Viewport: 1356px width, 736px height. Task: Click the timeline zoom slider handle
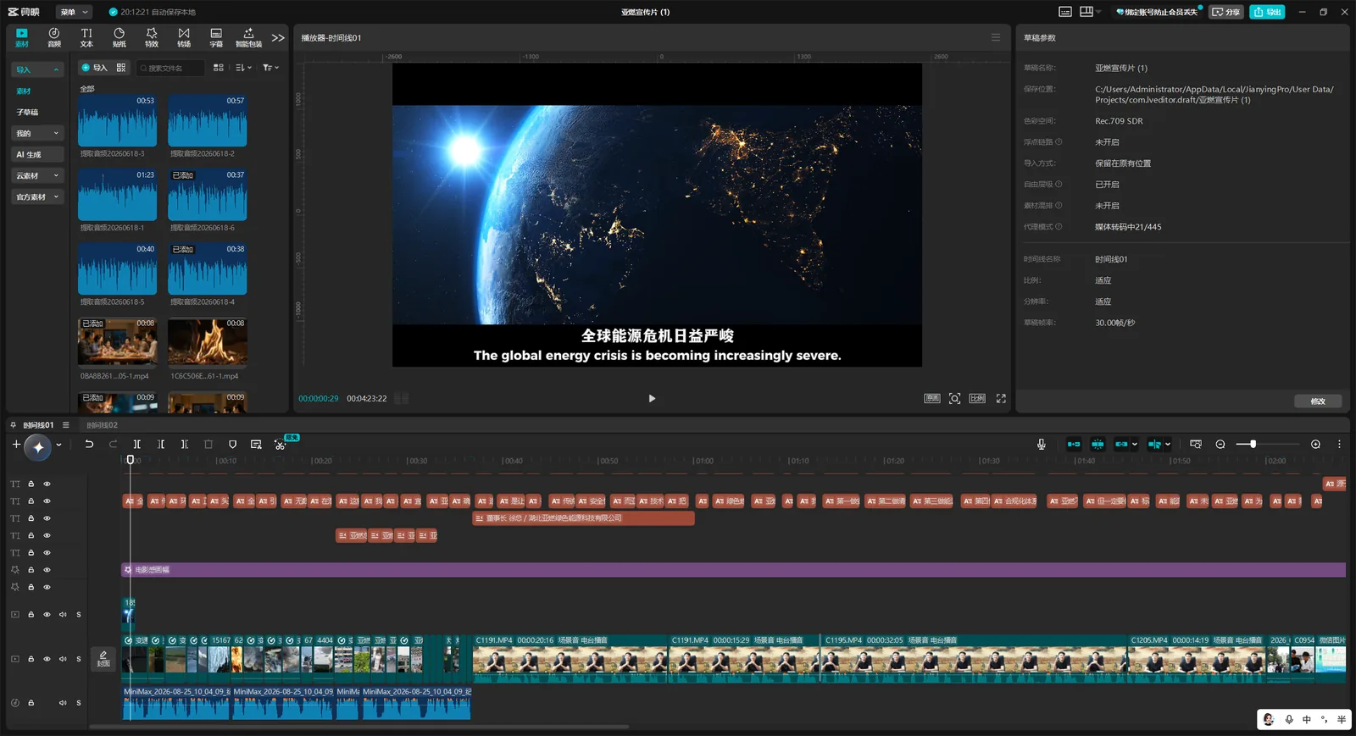[1253, 444]
